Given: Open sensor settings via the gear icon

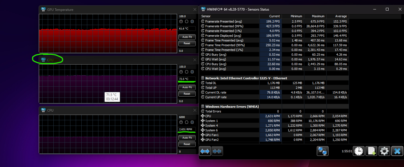Looking at the screenshot, I should (x=384, y=151).
